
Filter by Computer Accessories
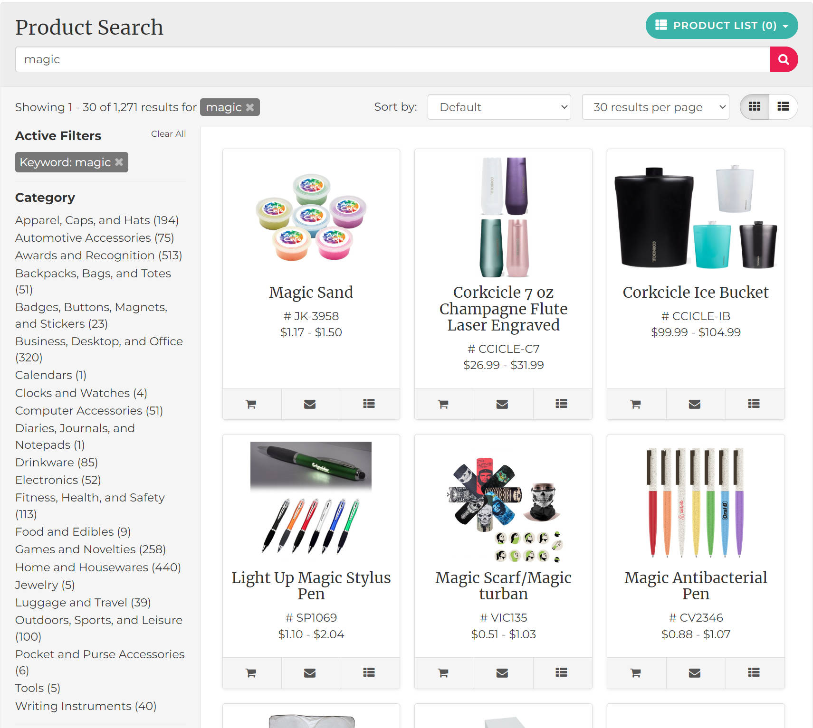(89, 411)
